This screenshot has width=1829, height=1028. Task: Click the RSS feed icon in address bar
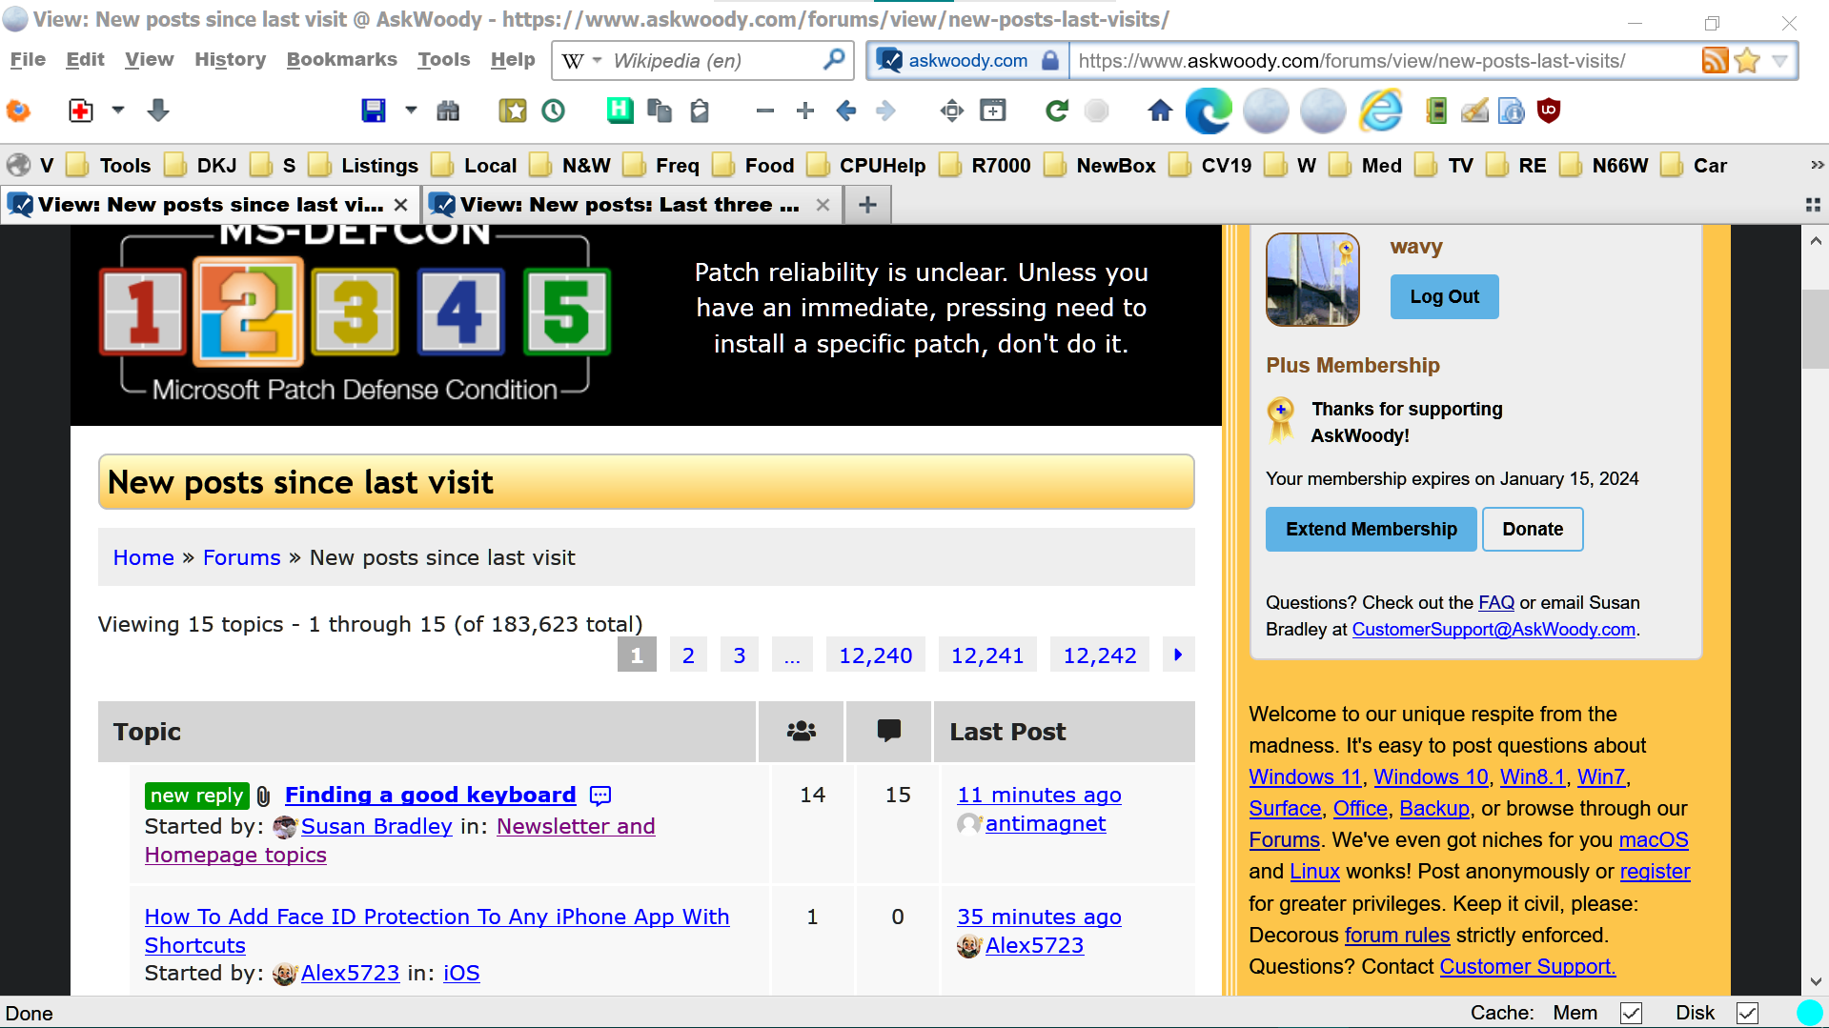coord(1714,61)
